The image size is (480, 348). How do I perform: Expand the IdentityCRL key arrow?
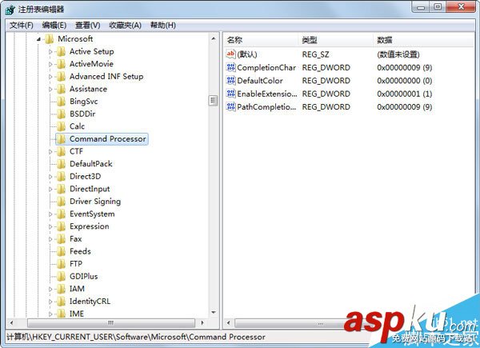tap(50, 302)
